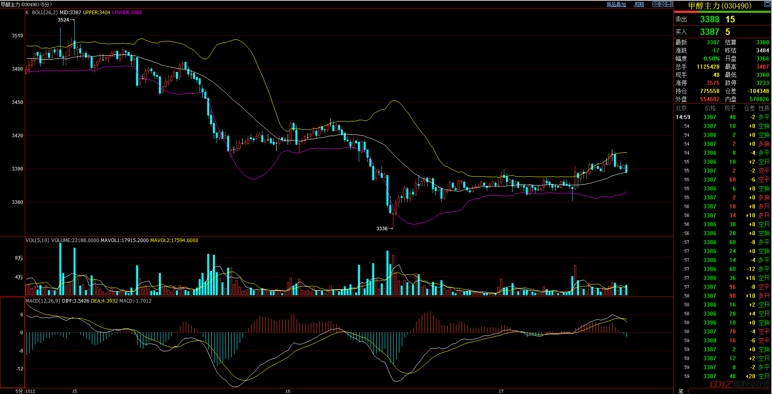Click the 1012 date label on time axis
The image size is (772, 394).
point(30,391)
